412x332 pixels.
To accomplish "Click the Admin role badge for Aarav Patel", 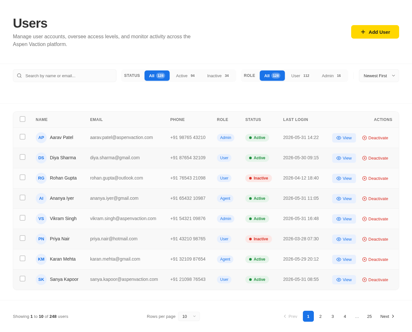I will point(226,138).
